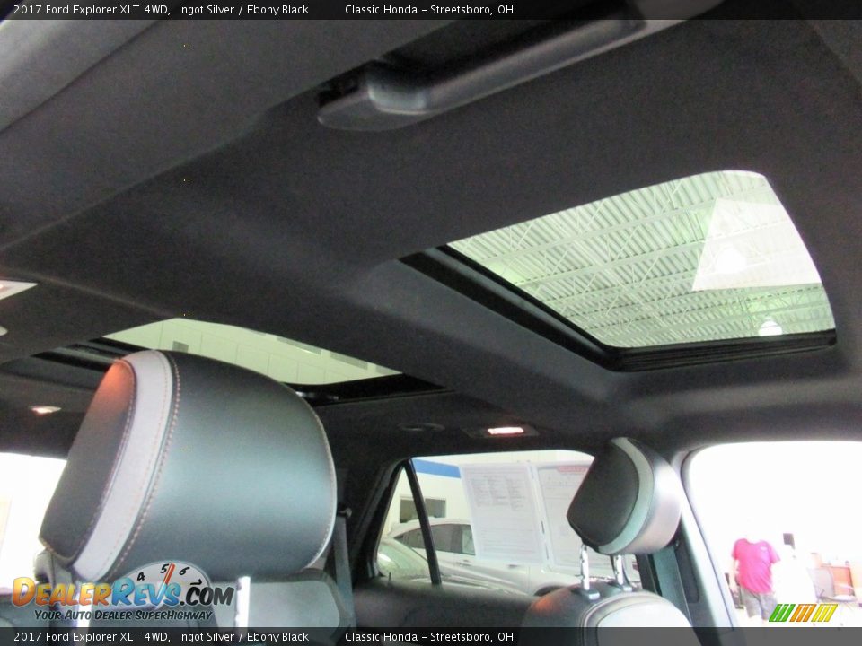
Task: Click the illuminated rear dome light
Action: 506,431
